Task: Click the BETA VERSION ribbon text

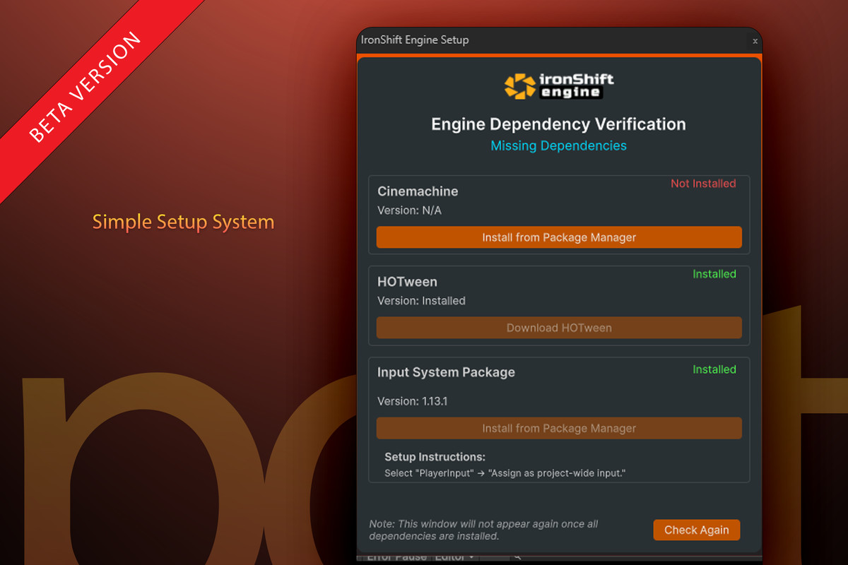Action: coord(84,86)
